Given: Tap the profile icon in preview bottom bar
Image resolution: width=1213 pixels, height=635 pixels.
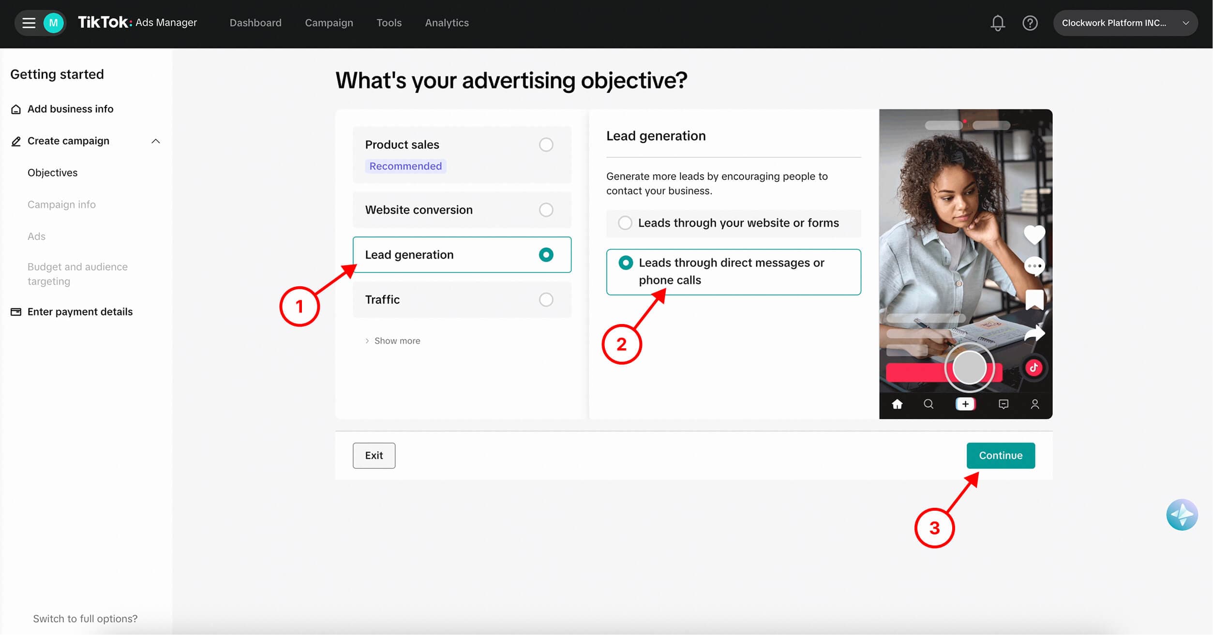Looking at the screenshot, I should (x=1035, y=404).
